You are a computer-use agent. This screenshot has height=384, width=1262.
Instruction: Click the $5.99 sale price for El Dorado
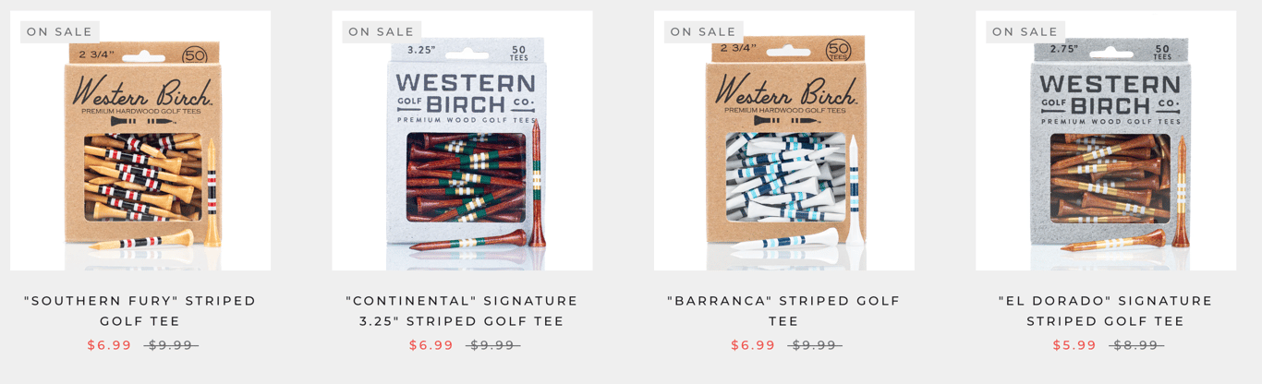coord(1074,345)
